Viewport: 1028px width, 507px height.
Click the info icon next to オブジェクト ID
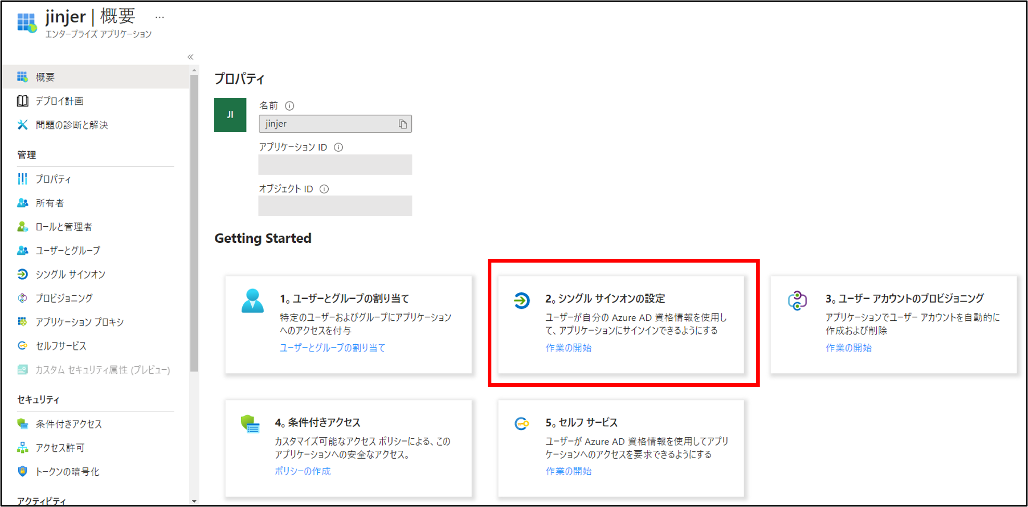point(324,189)
